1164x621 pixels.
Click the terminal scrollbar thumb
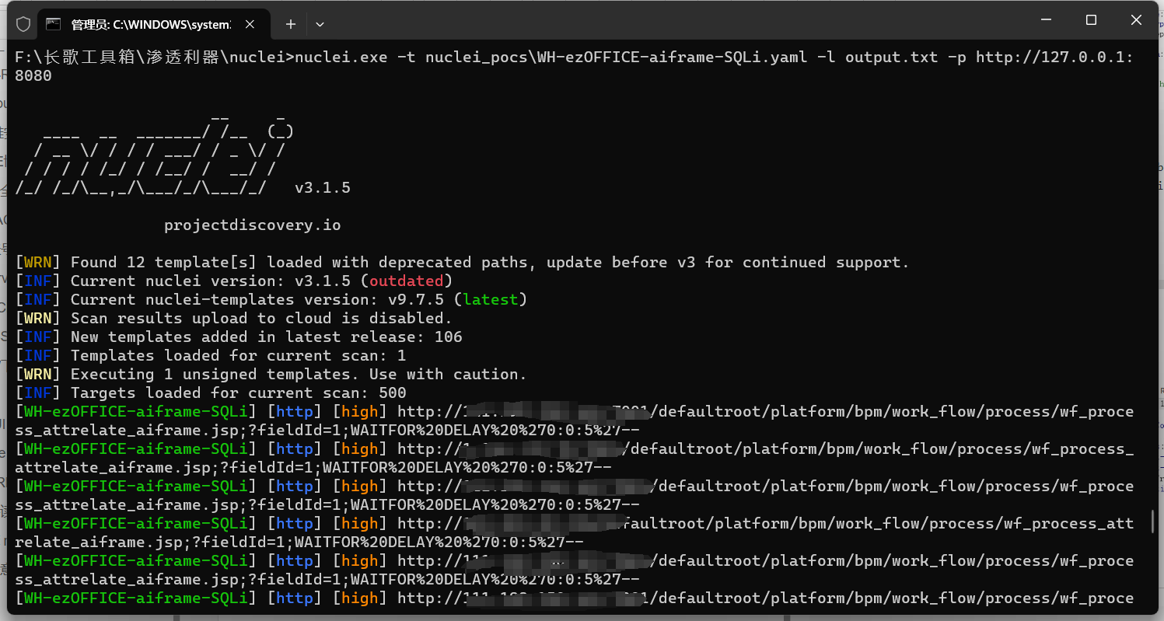(1152, 522)
